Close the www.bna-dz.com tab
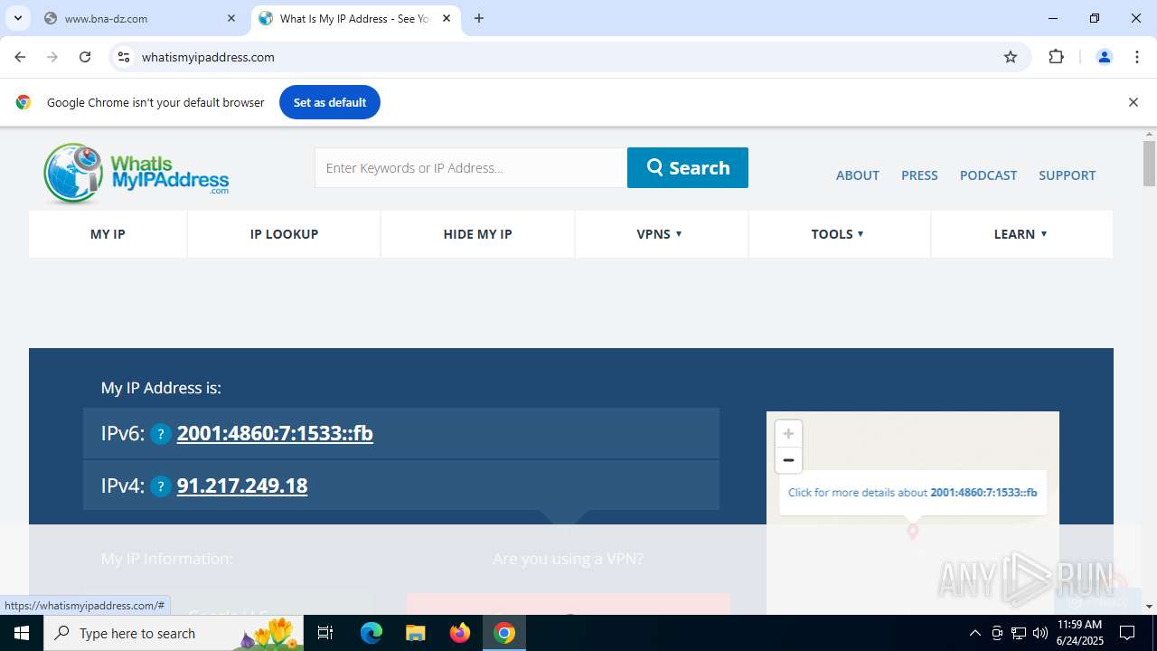This screenshot has width=1157, height=651. point(231,18)
